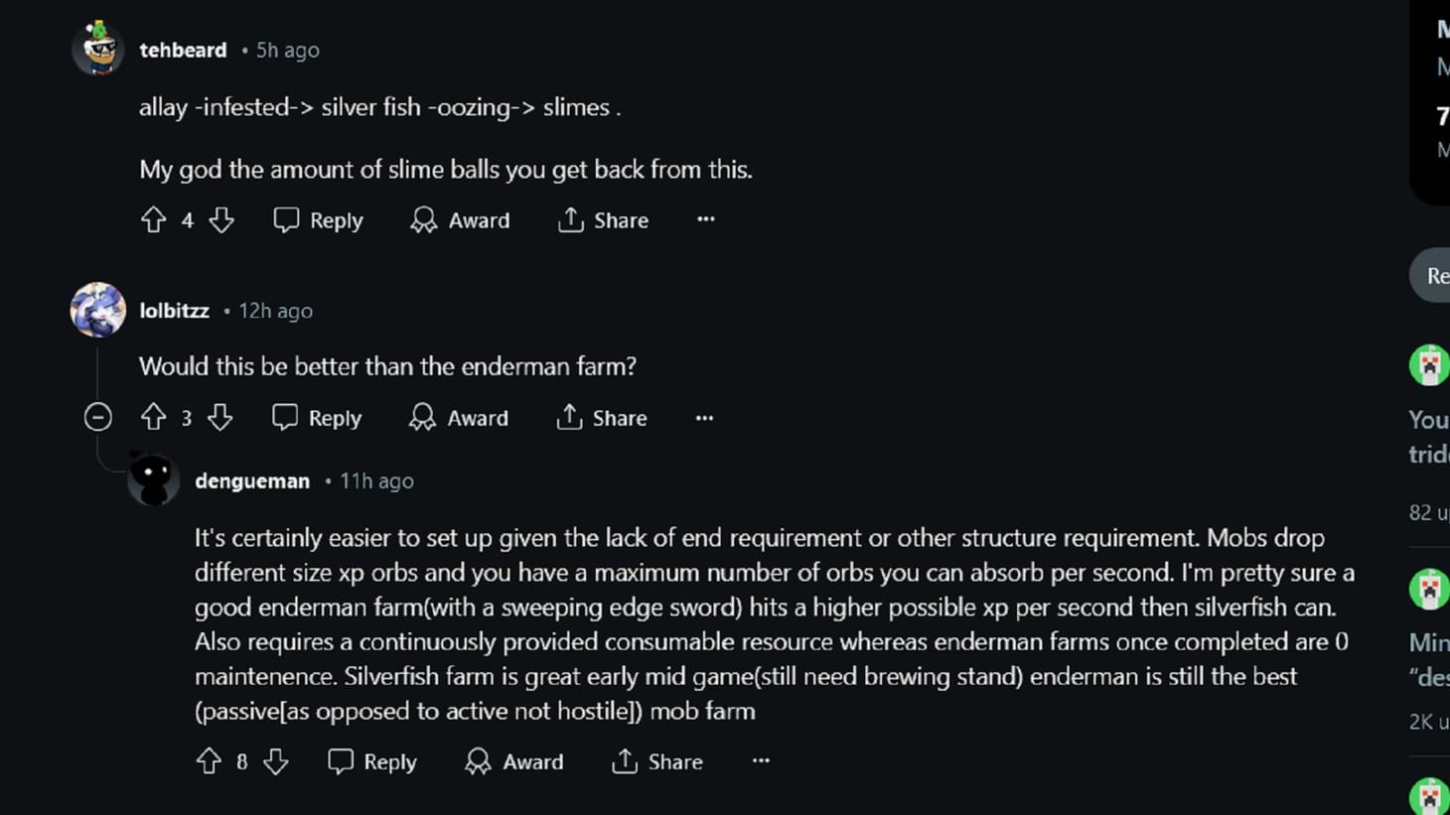The width and height of the screenshot is (1450, 815).
Task: Open the overflow menu on tehbeard's comment
Action: [705, 218]
